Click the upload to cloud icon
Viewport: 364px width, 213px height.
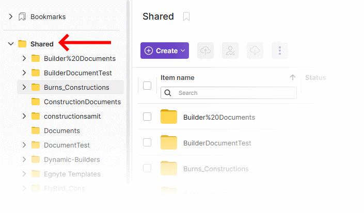coord(205,51)
